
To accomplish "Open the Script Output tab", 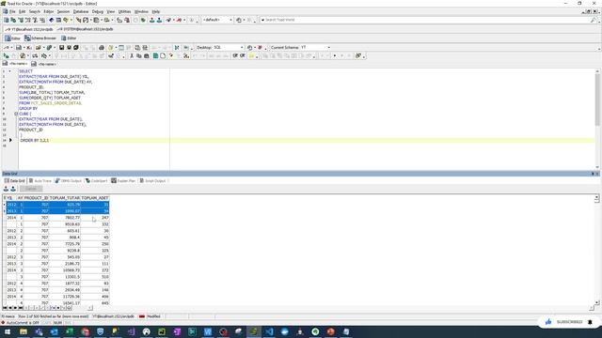I will (x=152, y=180).
